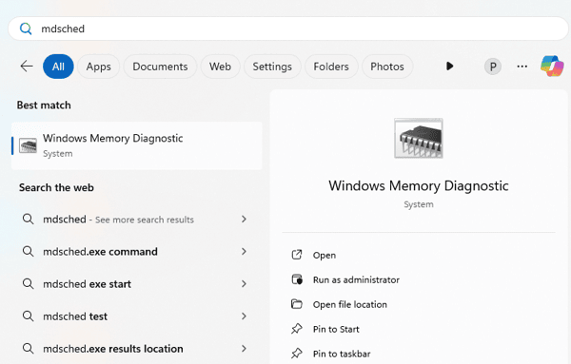Open 'mdsched.exe results location' web suggestion
Screen dimensions: 571x364
click(135, 349)
